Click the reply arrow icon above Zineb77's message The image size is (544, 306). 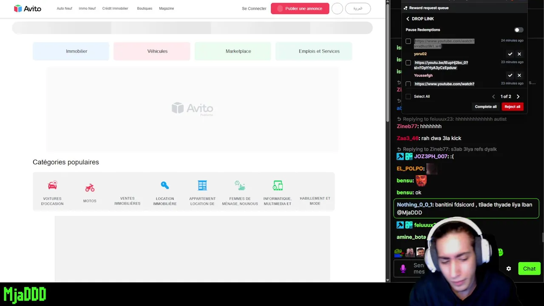[x=399, y=119]
